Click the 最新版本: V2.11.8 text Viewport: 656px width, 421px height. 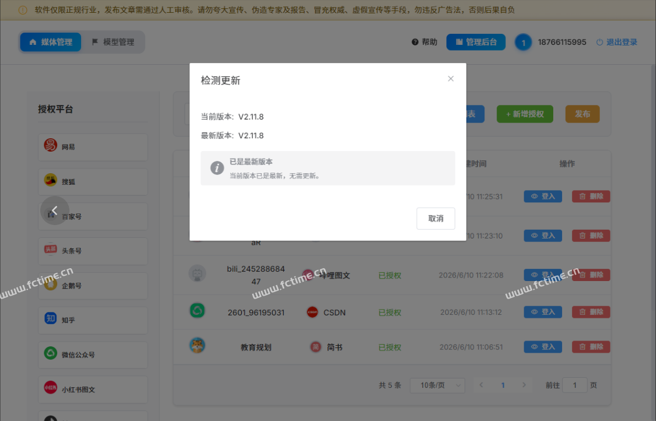[x=232, y=135]
